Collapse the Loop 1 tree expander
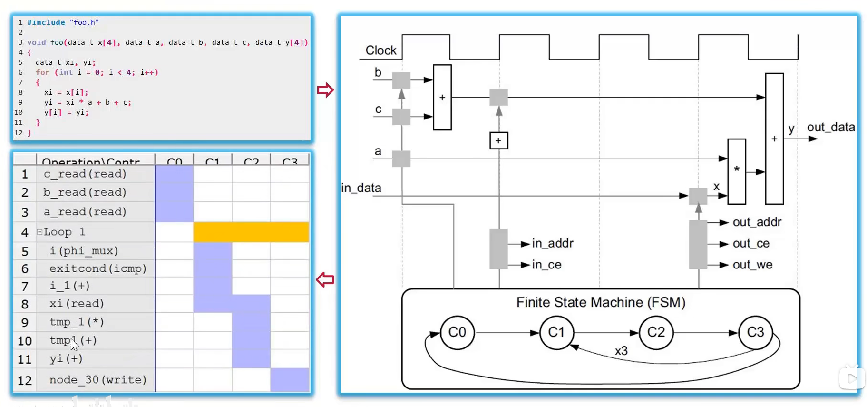867x407 pixels. (x=39, y=232)
